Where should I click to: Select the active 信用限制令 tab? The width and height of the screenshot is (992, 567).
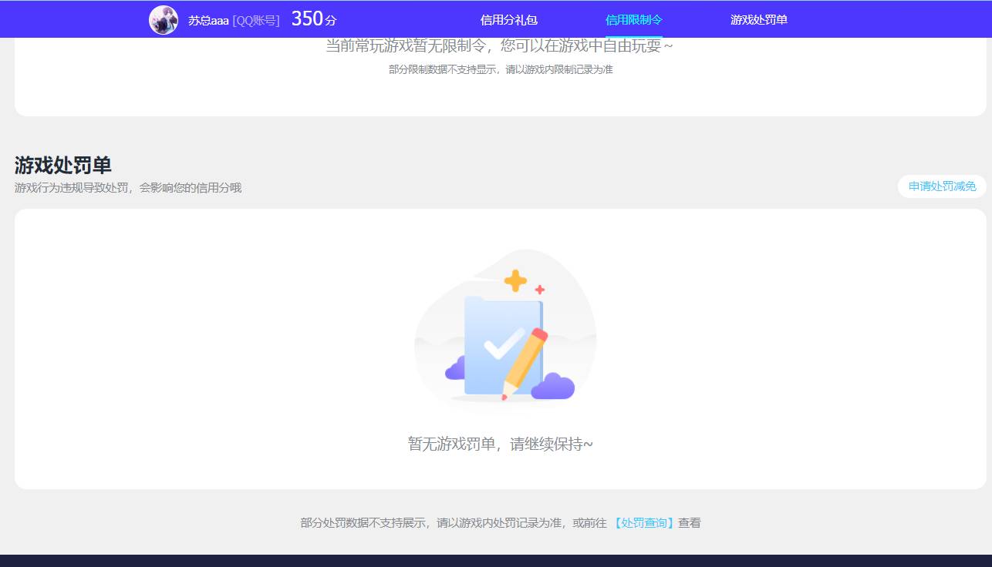tap(633, 19)
